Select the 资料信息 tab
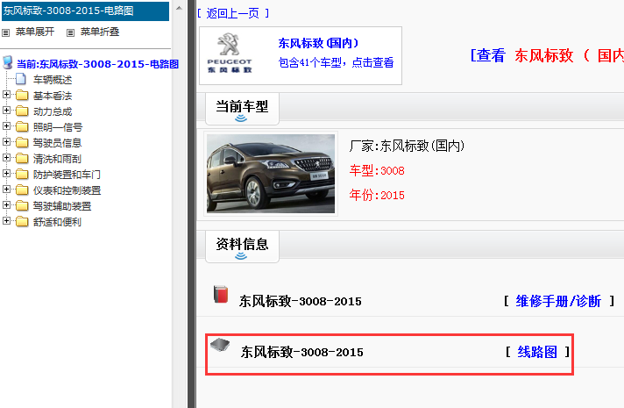This screenshot has width=624, height=408. tap(242, 246)
